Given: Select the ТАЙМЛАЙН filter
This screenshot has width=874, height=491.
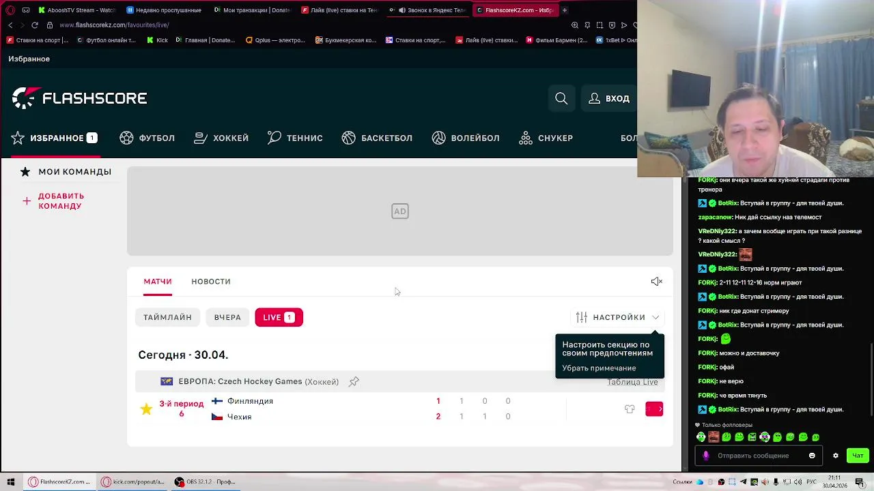Looking at the screenshot, I should (167, 317).
